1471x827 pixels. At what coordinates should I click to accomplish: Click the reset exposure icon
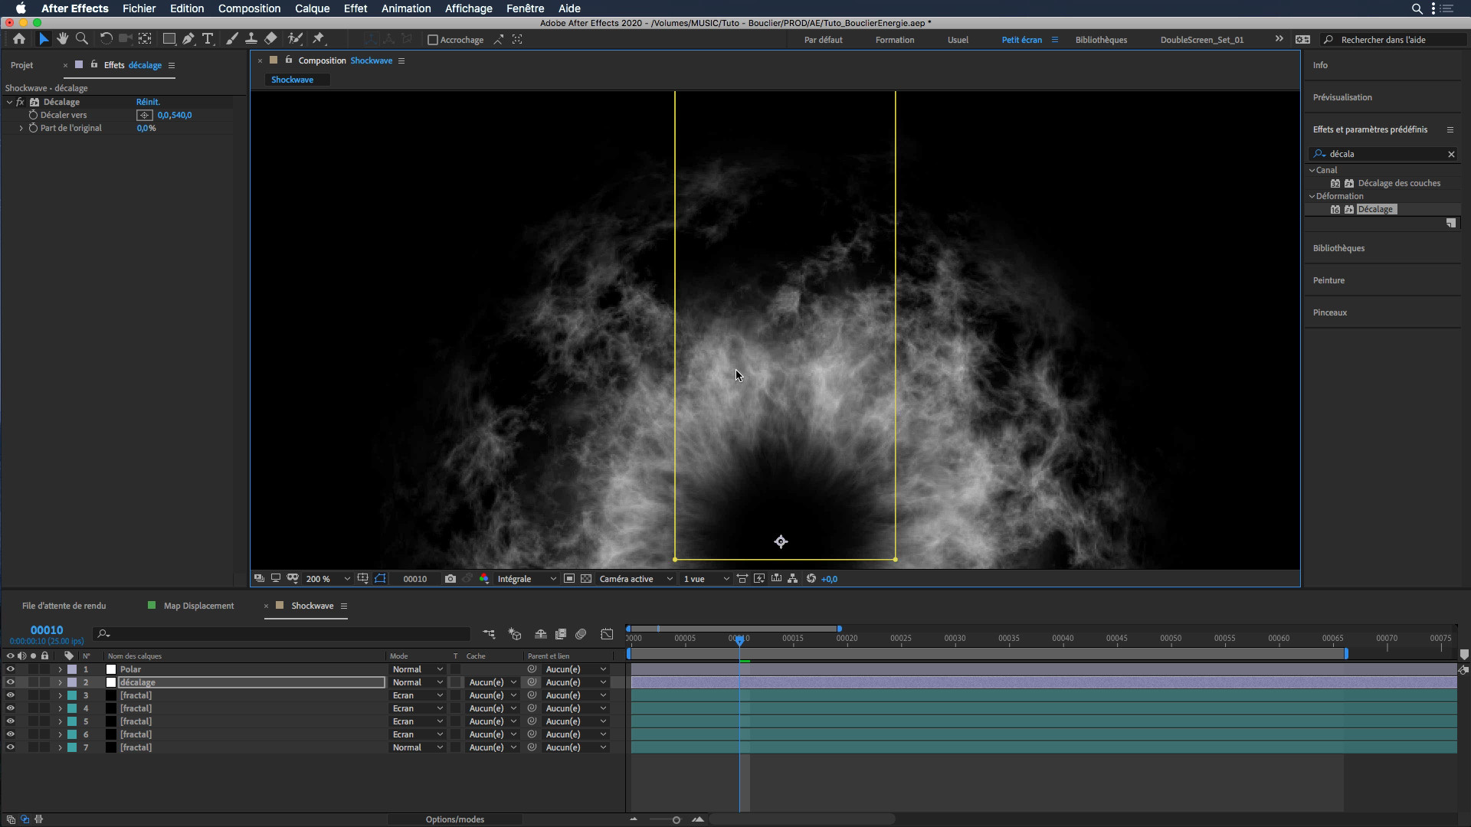coord(811,579)
